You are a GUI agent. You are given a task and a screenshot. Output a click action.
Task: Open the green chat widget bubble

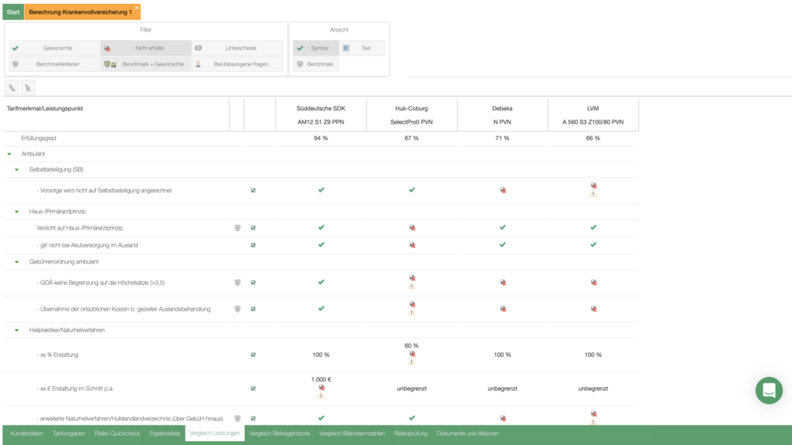pyautogui.click(x=768, y=390)
